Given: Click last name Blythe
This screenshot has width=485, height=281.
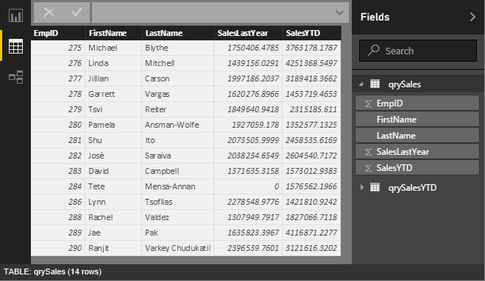Looking at the screenshot, I should point(157,48).
